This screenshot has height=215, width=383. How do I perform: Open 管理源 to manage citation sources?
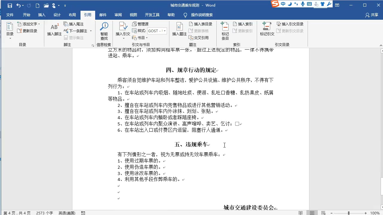point(141,24)
